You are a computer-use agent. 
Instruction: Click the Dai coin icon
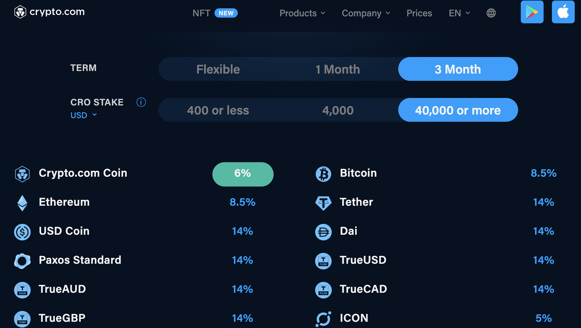click(324, 232)
